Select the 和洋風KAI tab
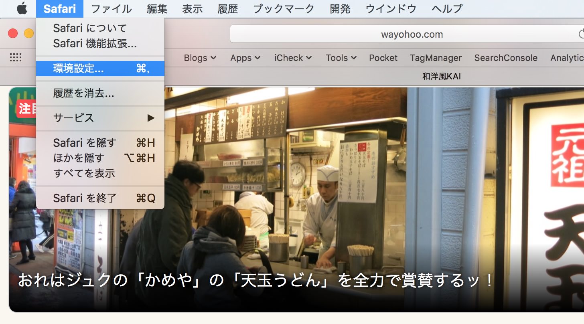 click(442, 76)
